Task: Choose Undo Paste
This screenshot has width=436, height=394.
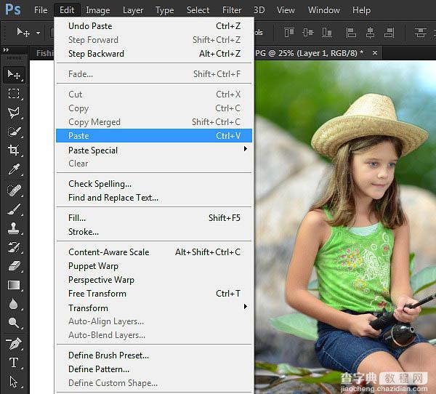Action: tap(154, 26)
